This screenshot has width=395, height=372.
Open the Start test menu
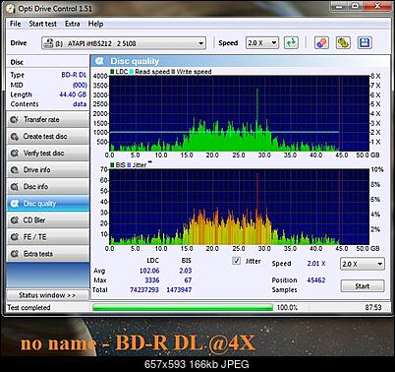point(42,24)
